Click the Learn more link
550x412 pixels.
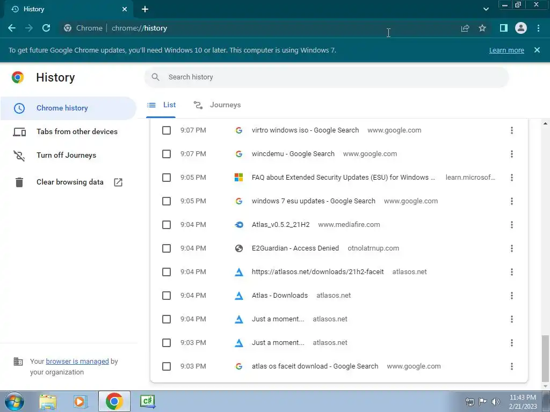click(x=506, y=50)
